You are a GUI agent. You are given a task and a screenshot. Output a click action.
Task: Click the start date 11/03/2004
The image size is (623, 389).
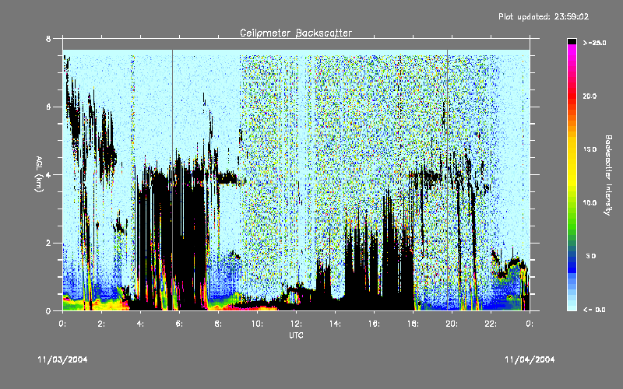pyautogui.click(x=62, y=359)
